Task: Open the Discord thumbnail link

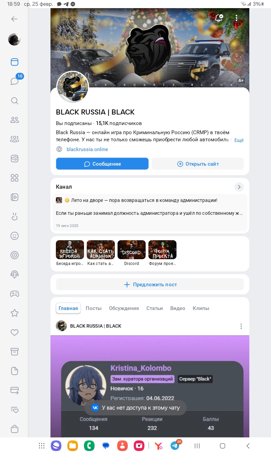Action: point(131,253)
